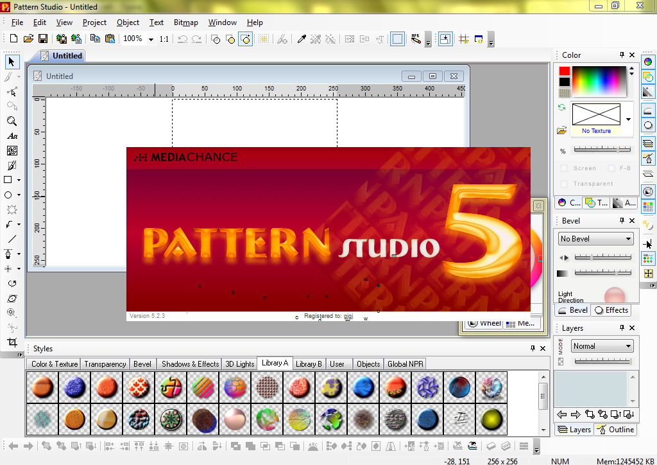The height and width of the screenshot is (465, 657).
Task: Toggle the F-B checkbox
Action: point(611,168)
